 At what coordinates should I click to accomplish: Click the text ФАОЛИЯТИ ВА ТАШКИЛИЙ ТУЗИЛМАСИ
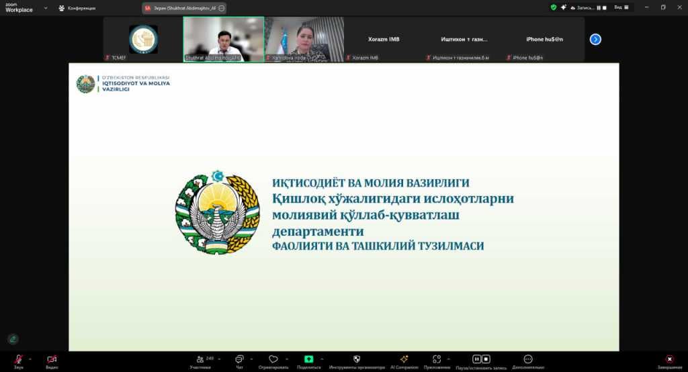coord(378,246)
